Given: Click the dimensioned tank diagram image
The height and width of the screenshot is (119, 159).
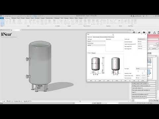Looking at the screenshot, I should 97,66.
